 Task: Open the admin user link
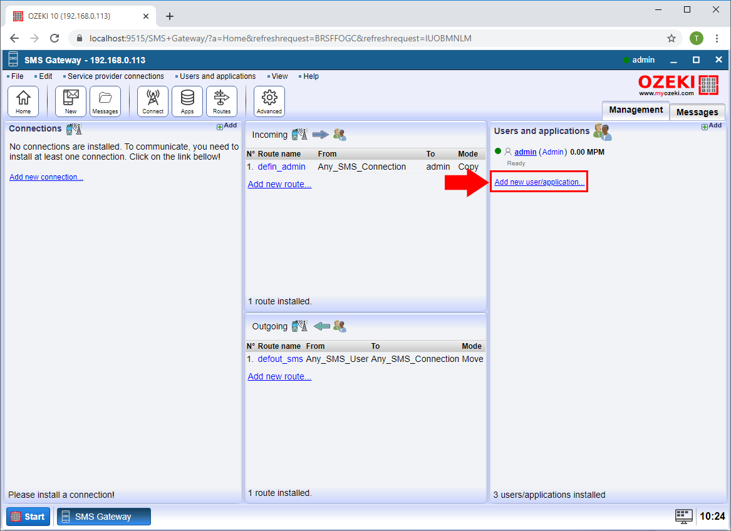(525, 152)
